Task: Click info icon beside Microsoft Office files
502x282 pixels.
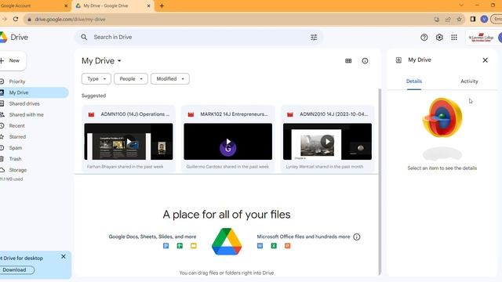Action: coord(357,237)
